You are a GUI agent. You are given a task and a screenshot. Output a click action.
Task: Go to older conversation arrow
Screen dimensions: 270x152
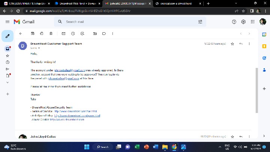tap(249, 34)
